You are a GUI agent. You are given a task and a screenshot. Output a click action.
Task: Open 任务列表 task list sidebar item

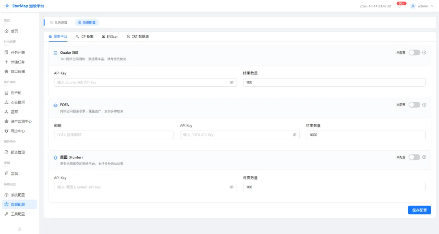[20, 52]
